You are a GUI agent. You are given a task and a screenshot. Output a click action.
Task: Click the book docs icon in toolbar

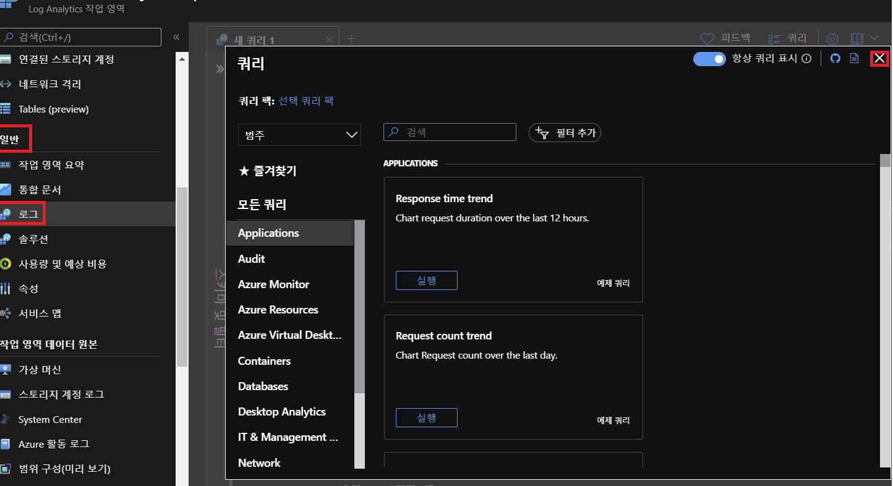[857, 39]
